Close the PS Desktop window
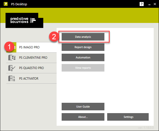The width and height of the screenshot is (159, 131). [155, 4]
